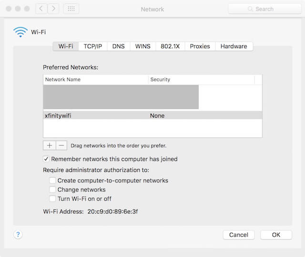Confirm with the OK button

tap(276, 235)
